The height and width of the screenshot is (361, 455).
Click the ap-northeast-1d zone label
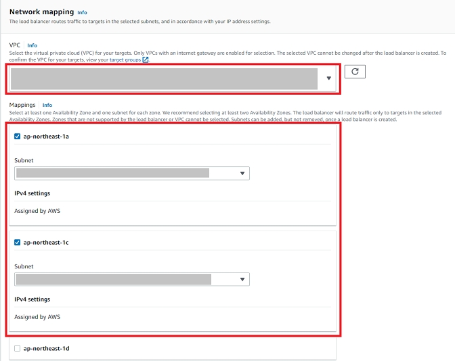point(47,349)
